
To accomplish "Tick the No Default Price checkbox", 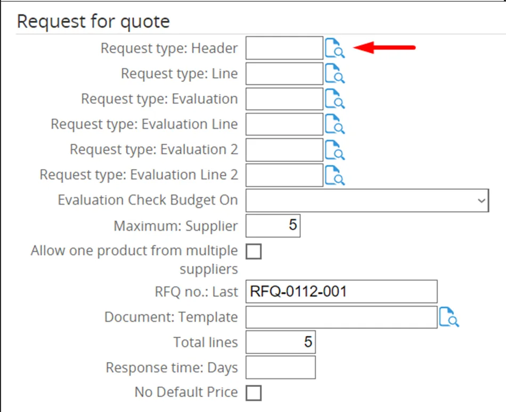I will 254,393.
